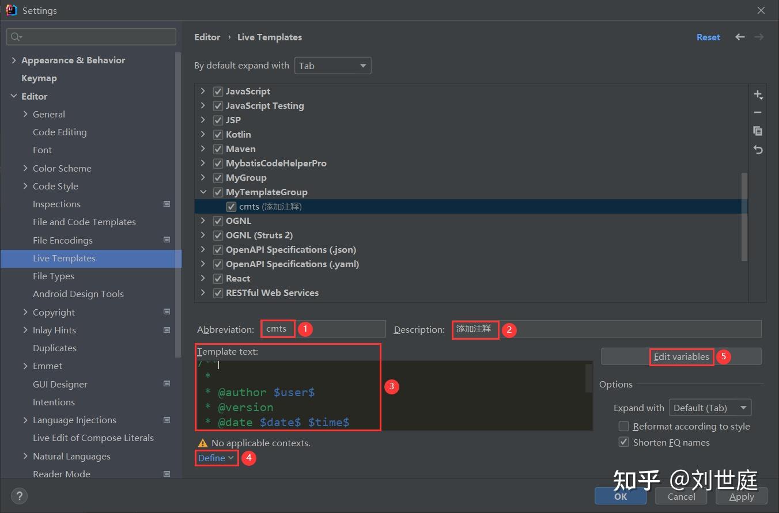Toggle the MyTemplateGroup checkbox
Image resolution: width=779 pixels, height=513 pixels.
pos(218,192)
